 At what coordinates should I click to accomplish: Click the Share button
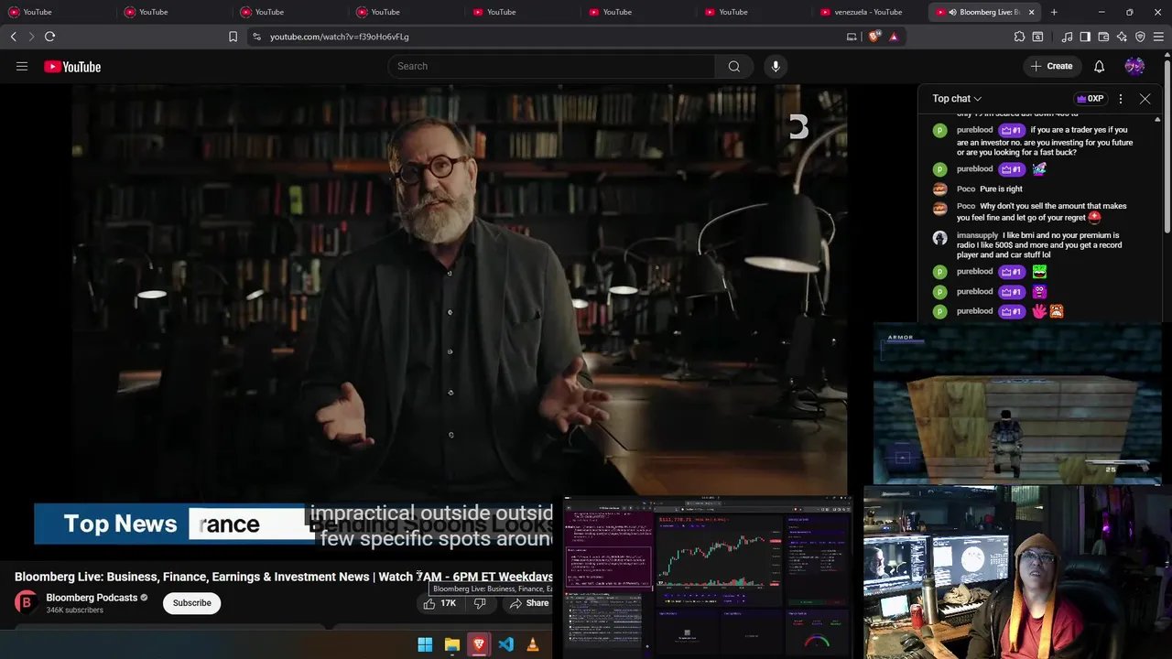[x=529, y=603]
